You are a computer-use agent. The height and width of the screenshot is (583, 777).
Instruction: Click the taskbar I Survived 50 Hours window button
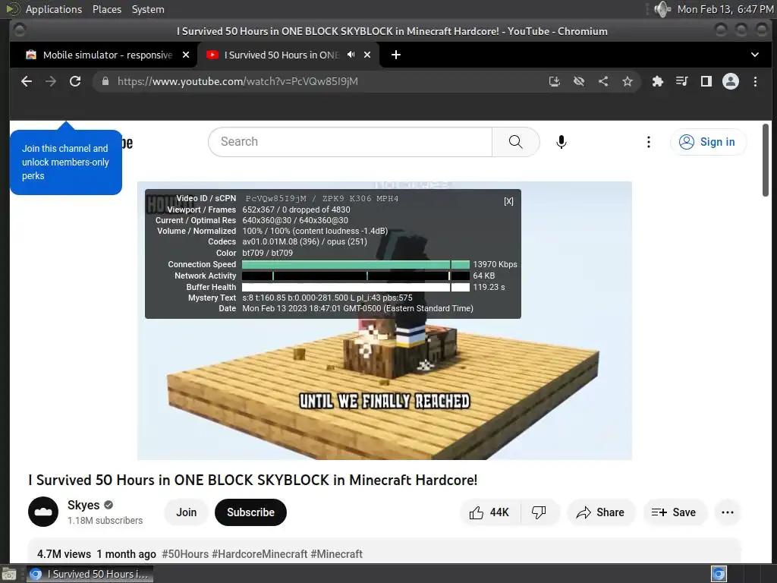pos(90,574)
